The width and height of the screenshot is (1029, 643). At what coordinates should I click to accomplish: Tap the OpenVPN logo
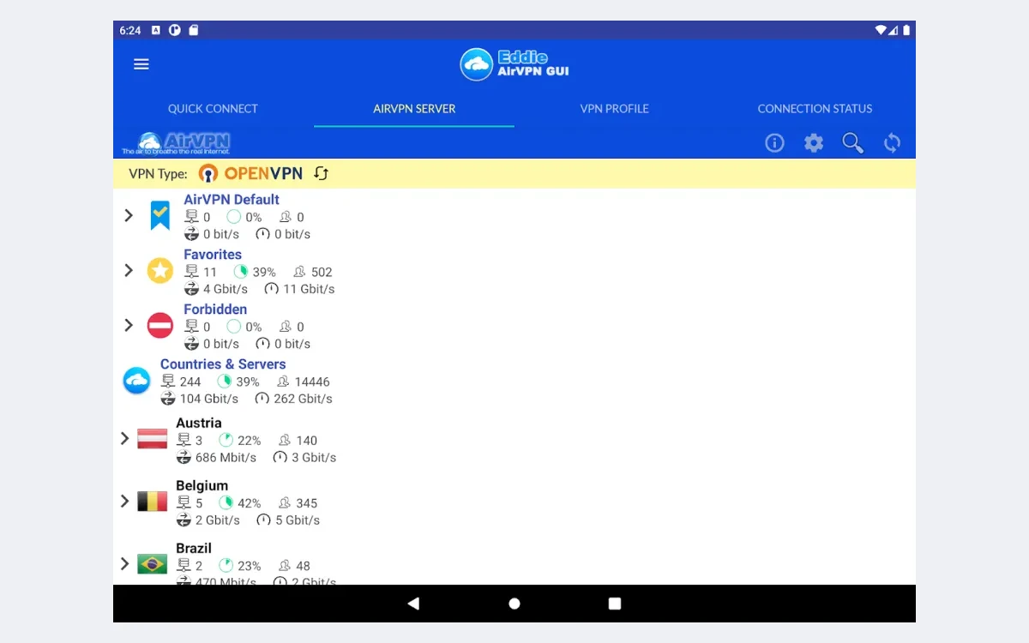coord(250,173)
